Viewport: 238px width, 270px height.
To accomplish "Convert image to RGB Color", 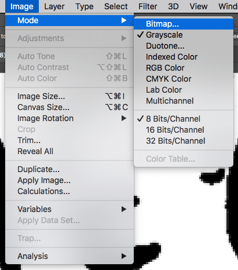I will click(184, 68).
